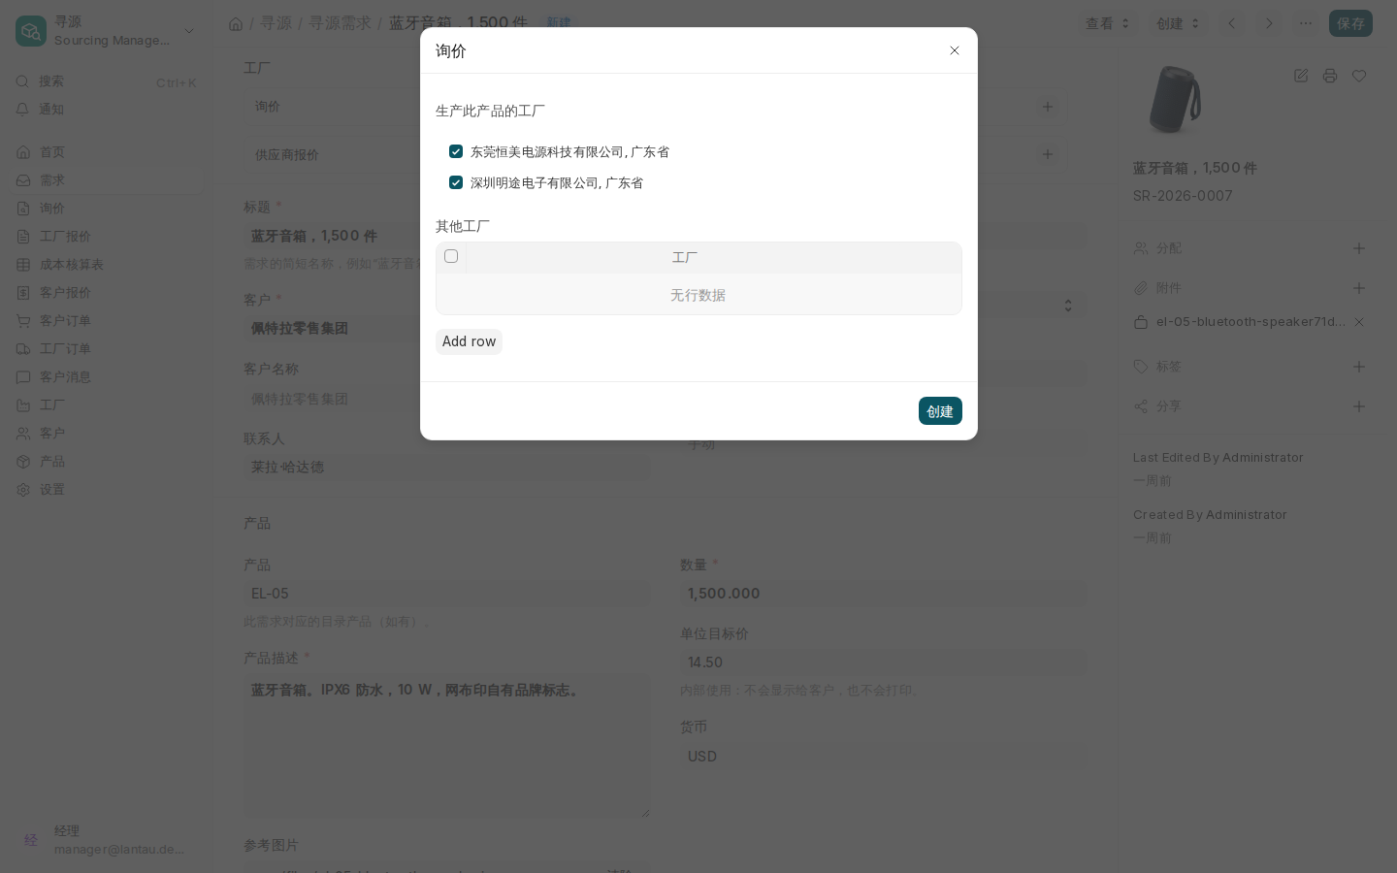Click the heart like icon
This screenshot has width=1397, height=873.
[1359, 76]
